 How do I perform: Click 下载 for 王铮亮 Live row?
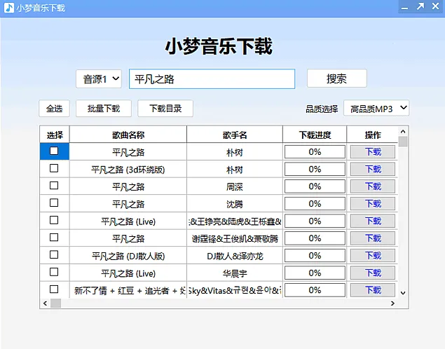click(373, 221)
